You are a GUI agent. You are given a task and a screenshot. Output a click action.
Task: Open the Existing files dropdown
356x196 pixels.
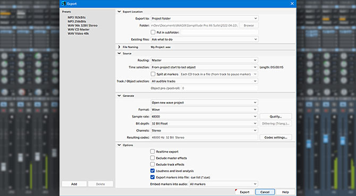point(205,39)
